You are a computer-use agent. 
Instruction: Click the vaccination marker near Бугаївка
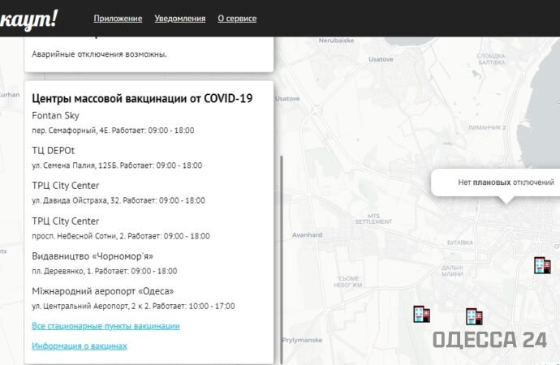(x=541, y=264)
